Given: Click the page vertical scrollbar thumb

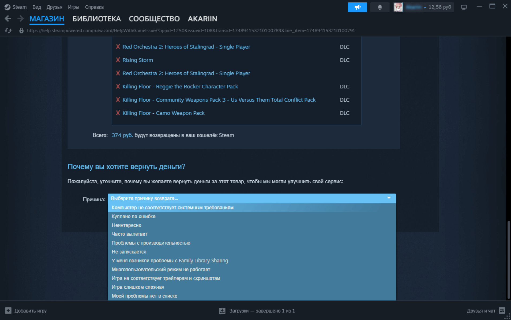Looking at the screenshot, I should click(x=508, y=260).
